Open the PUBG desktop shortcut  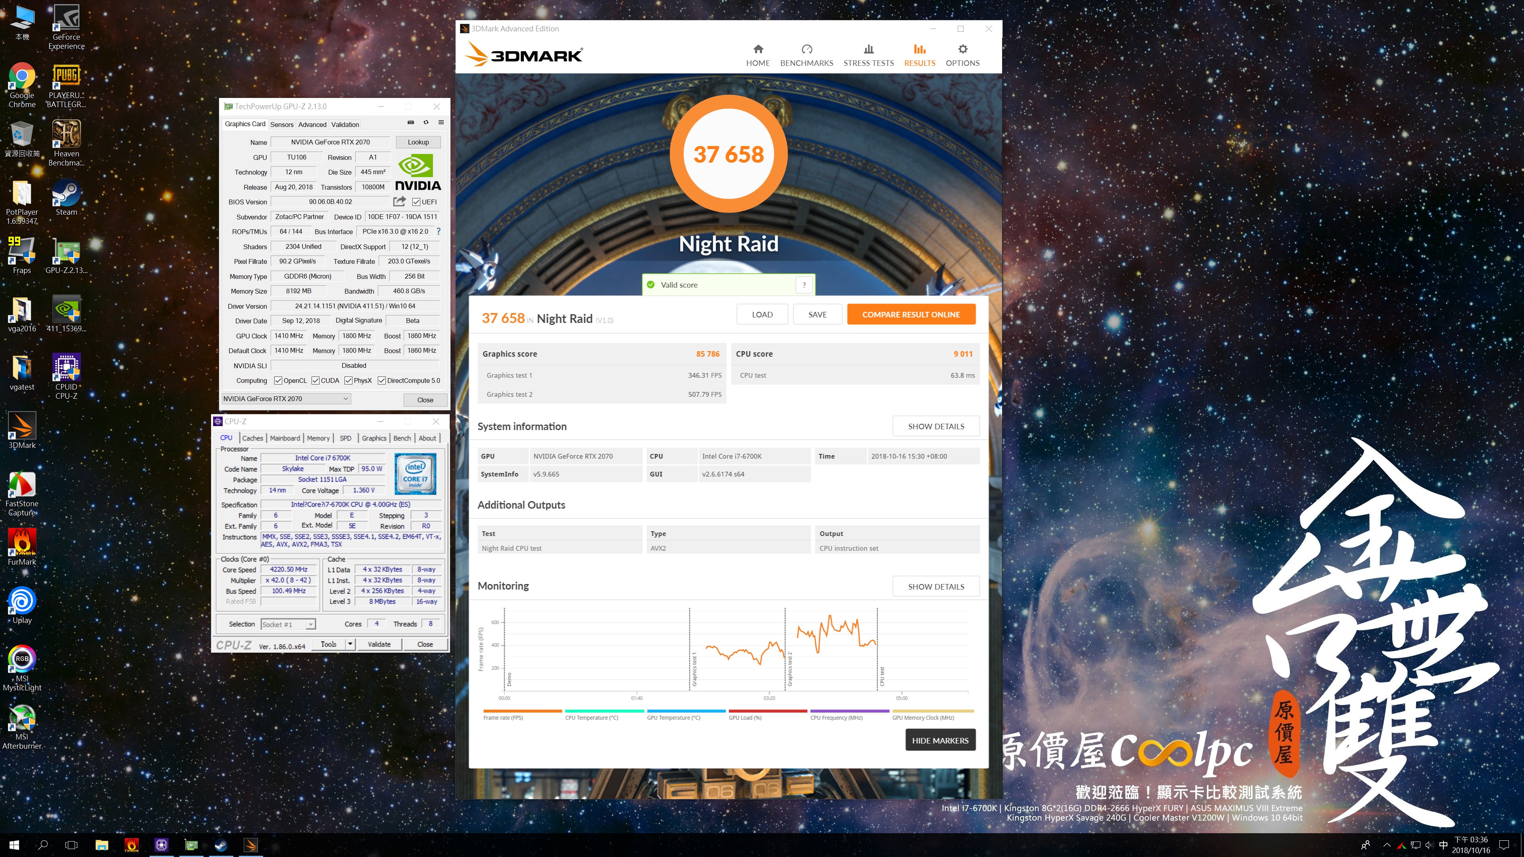pyautogui.click(x=66, y=86)
